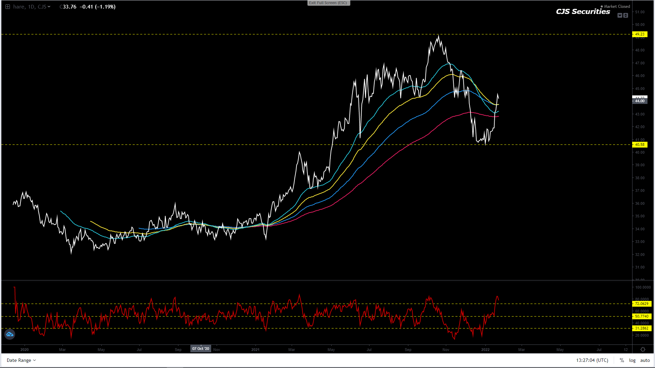The height and width of the screenshot is (368, 655).
Task: Expand the hare, 1D, CJS legend chevron
Action: [x=49, y=7]
